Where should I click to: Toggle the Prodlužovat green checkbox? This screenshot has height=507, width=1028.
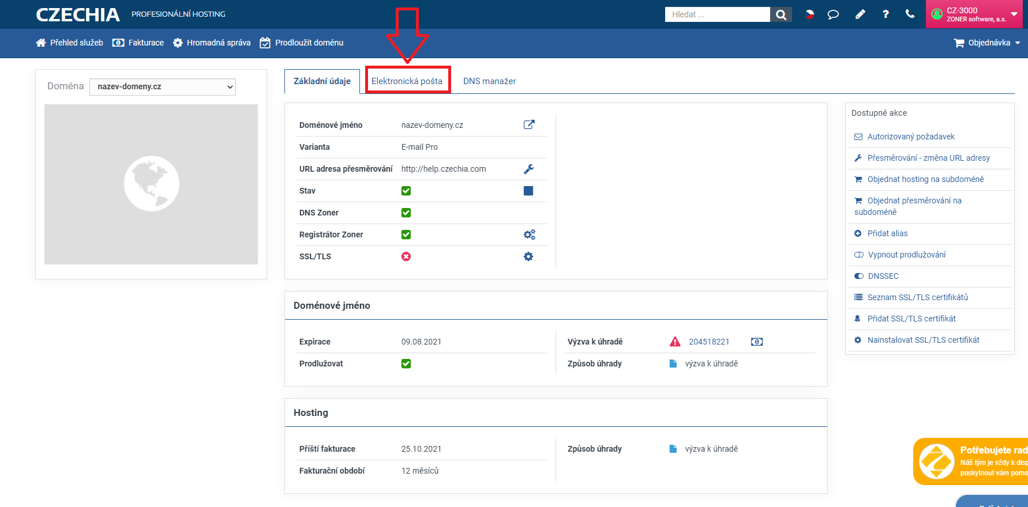click(x=406, y=364)
